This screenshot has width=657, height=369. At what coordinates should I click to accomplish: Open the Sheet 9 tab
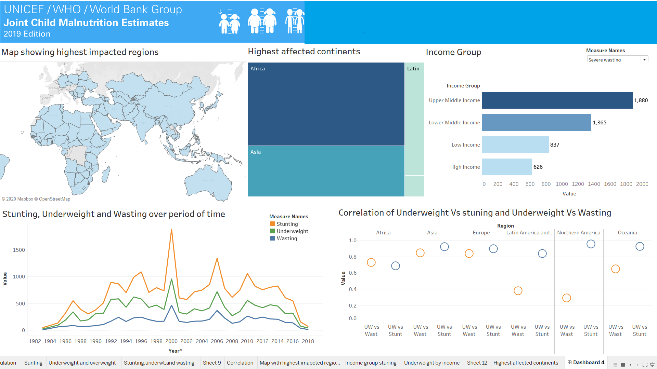212,363
